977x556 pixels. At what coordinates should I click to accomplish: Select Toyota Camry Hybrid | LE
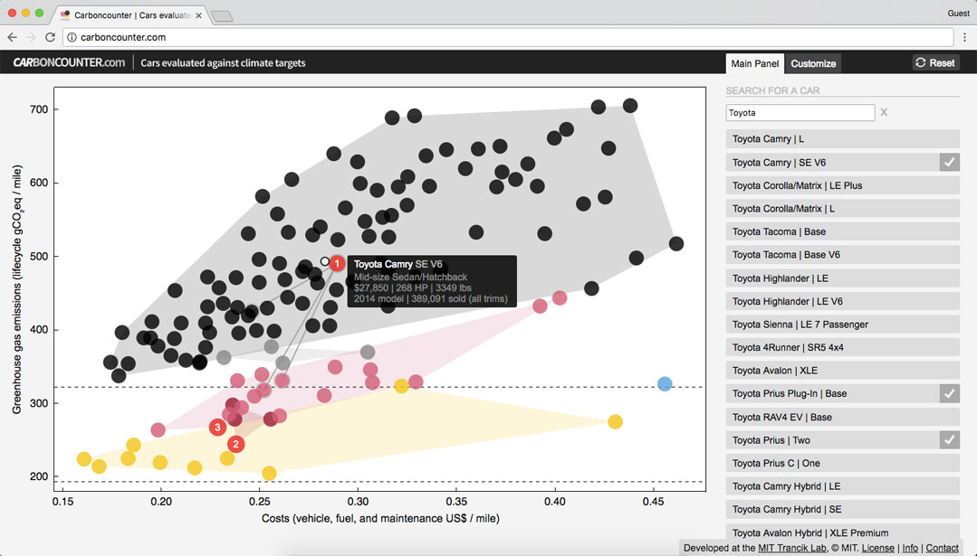pos(842,485)
